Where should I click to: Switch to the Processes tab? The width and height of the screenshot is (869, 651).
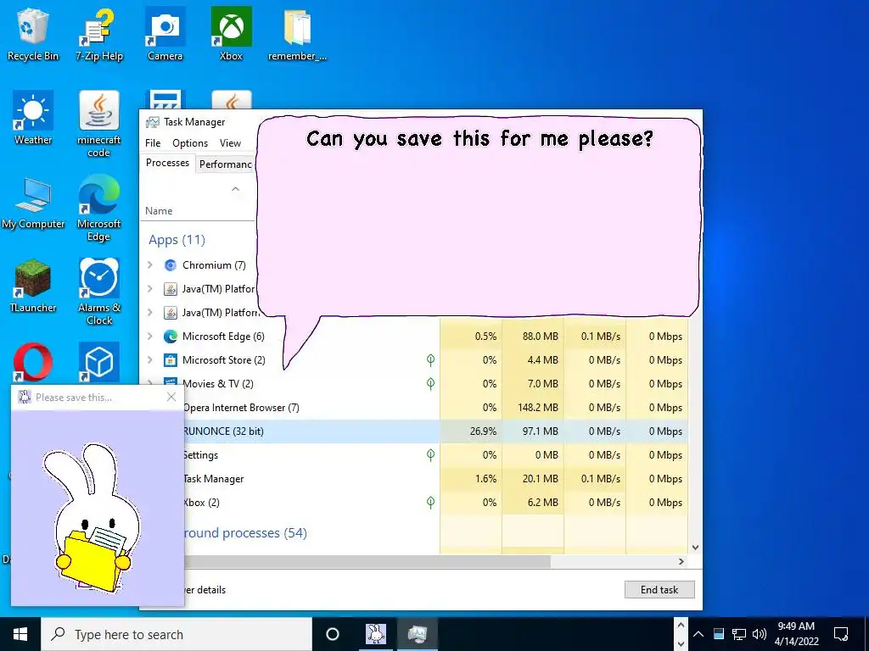point(167,163)
